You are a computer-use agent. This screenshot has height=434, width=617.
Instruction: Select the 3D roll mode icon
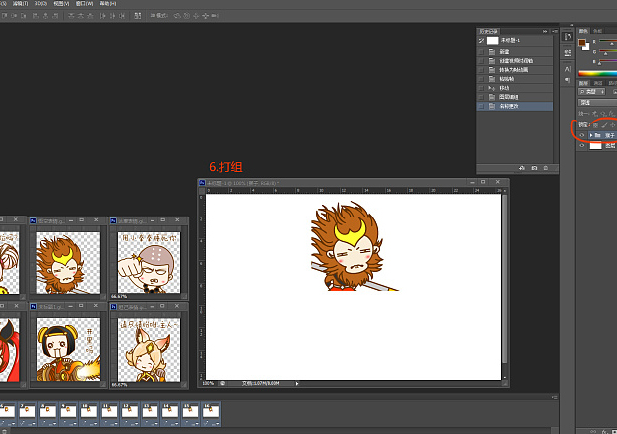coord(187,16)
